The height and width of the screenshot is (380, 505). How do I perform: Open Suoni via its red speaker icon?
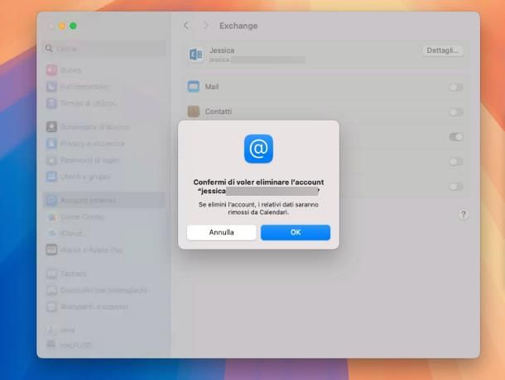[51, 70]
